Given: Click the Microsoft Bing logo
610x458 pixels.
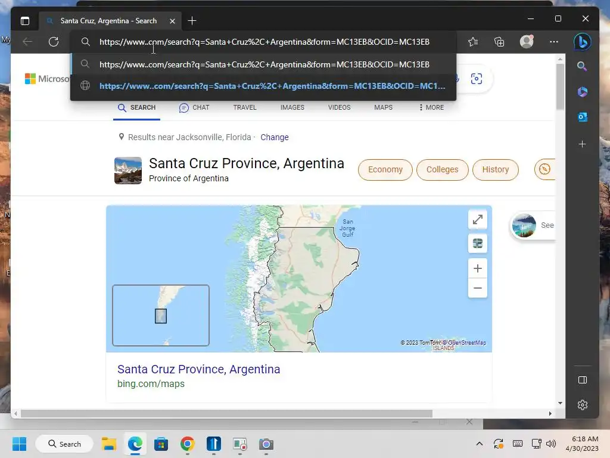Looking at the screenshot, I should [x=47, y=79].
